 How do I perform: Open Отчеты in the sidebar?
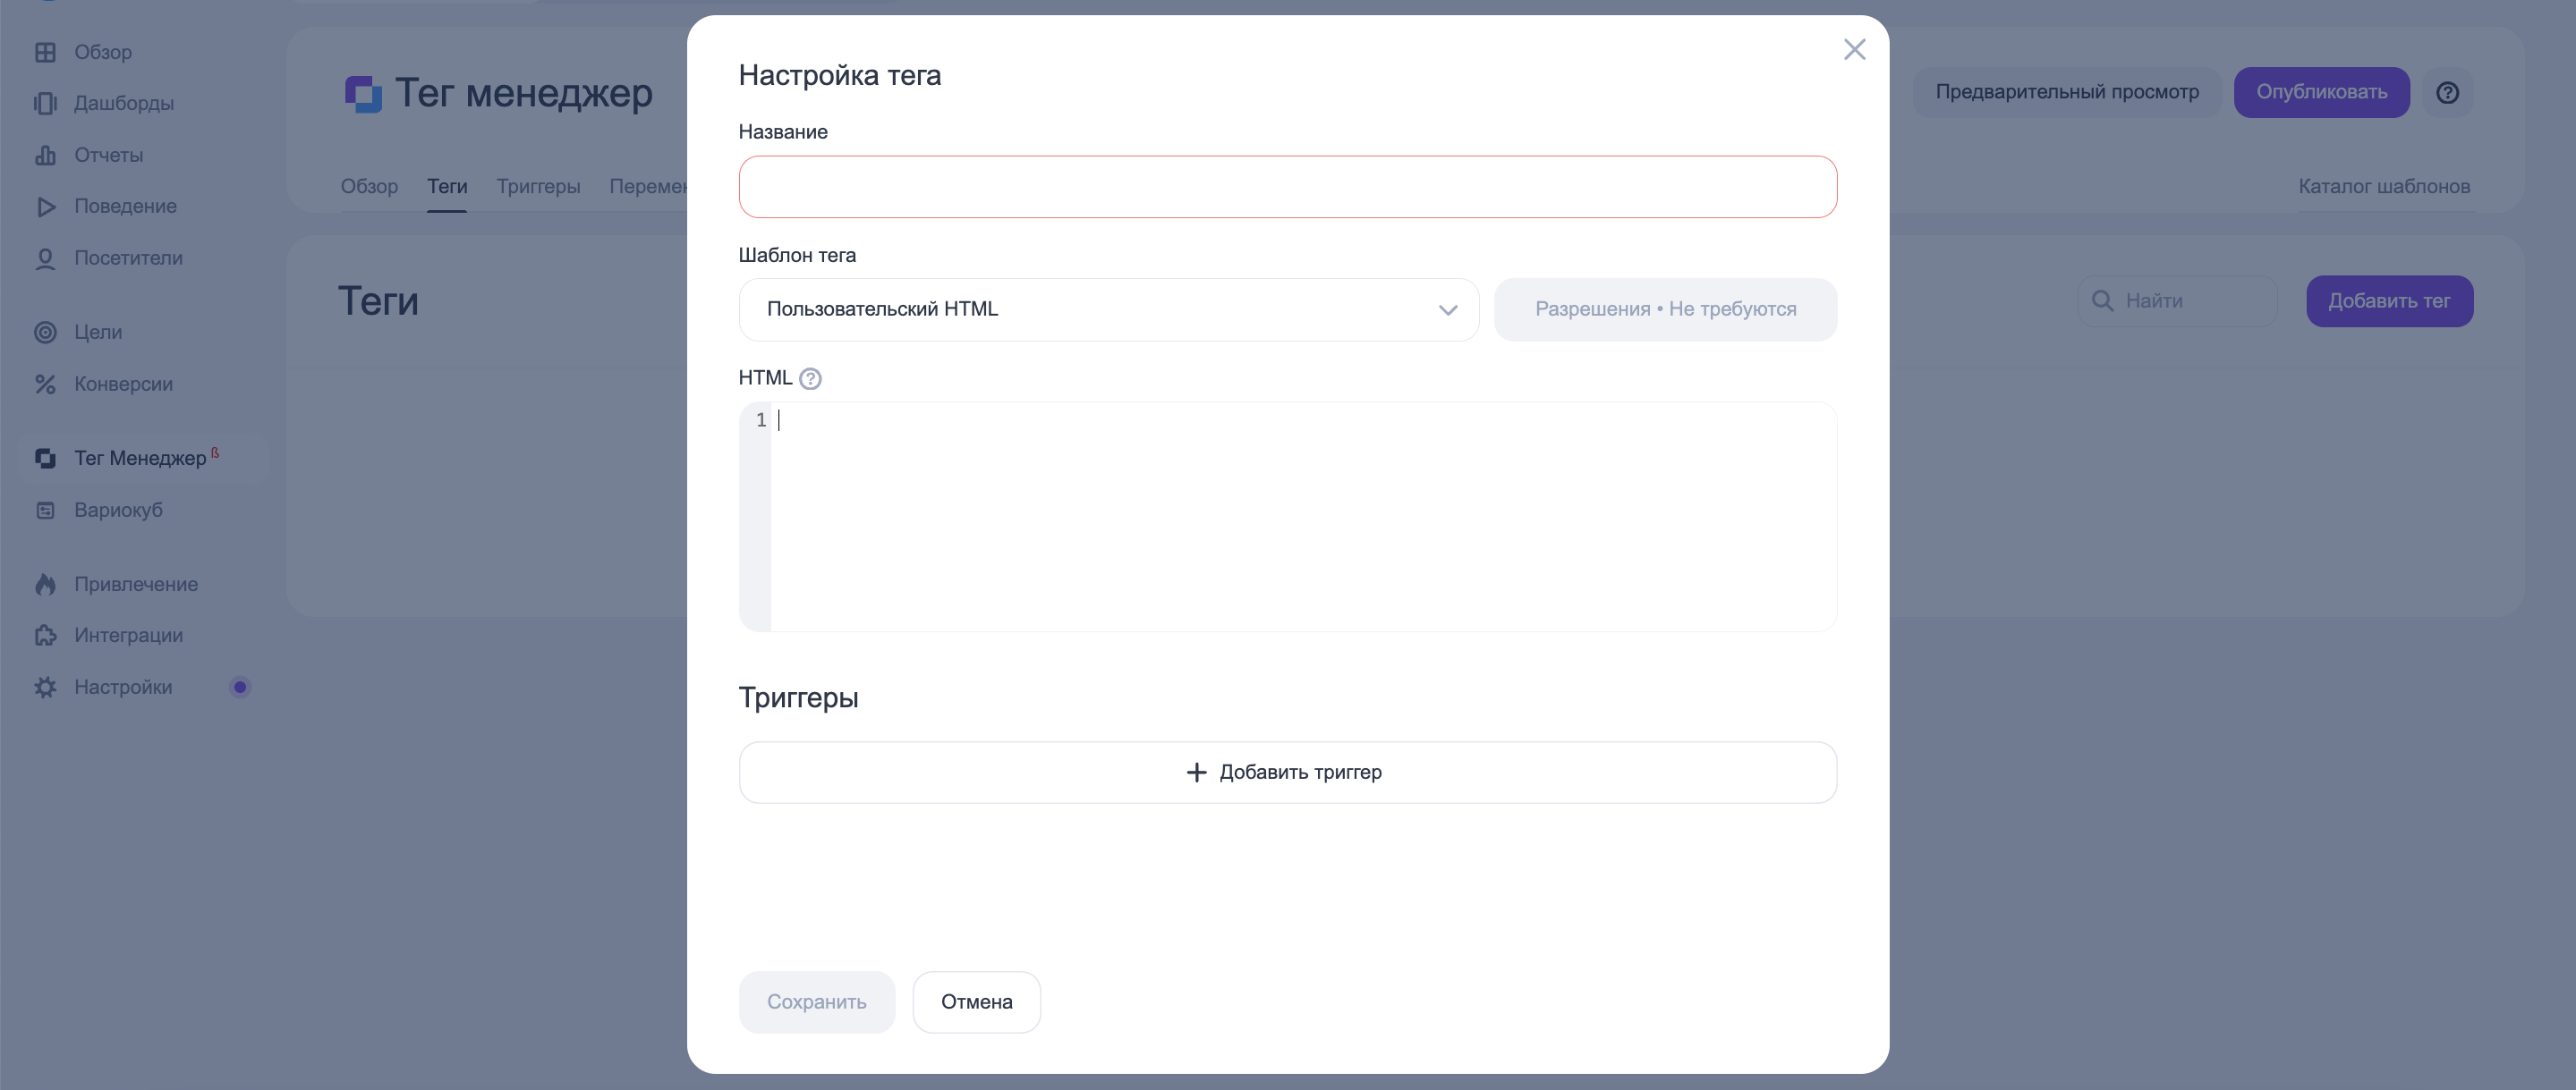pyautogui.click(x=109, y=155)
